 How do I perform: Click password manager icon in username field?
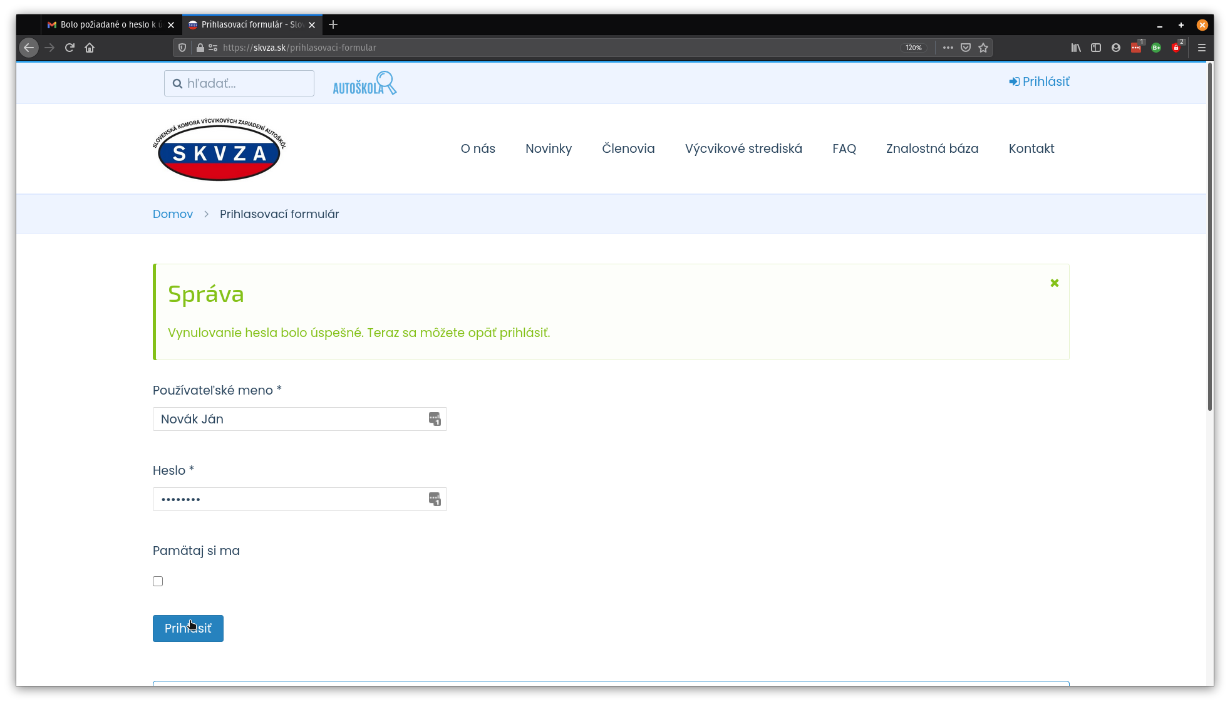(435, 419)
